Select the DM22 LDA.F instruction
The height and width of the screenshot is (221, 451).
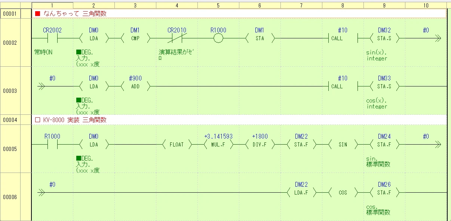point(301,193)
